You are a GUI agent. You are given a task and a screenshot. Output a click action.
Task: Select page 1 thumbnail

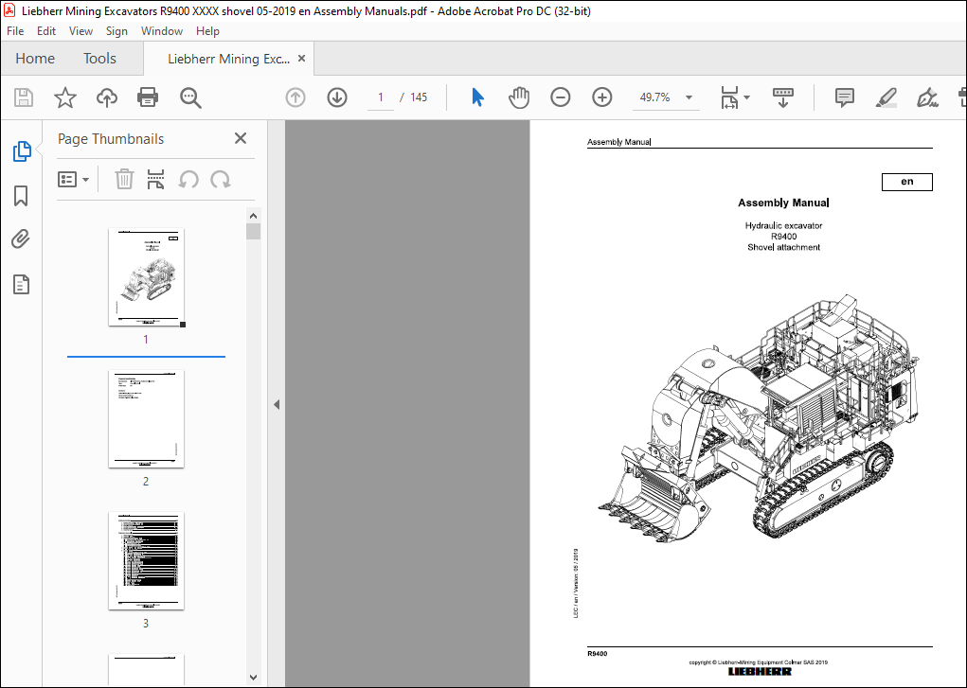(146, 276)
